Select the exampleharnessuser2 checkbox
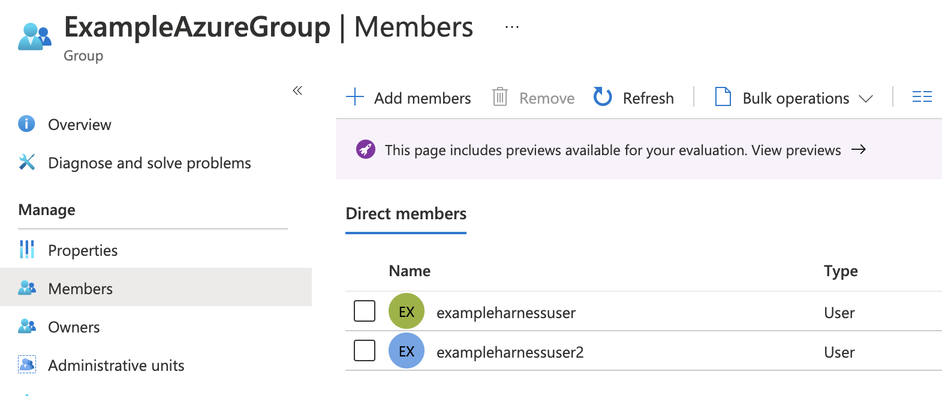The image size is (942, 396). (365, 350)
